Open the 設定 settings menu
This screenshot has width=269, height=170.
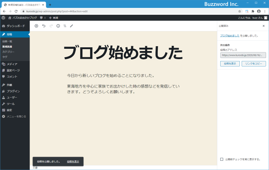pos(15,110)
